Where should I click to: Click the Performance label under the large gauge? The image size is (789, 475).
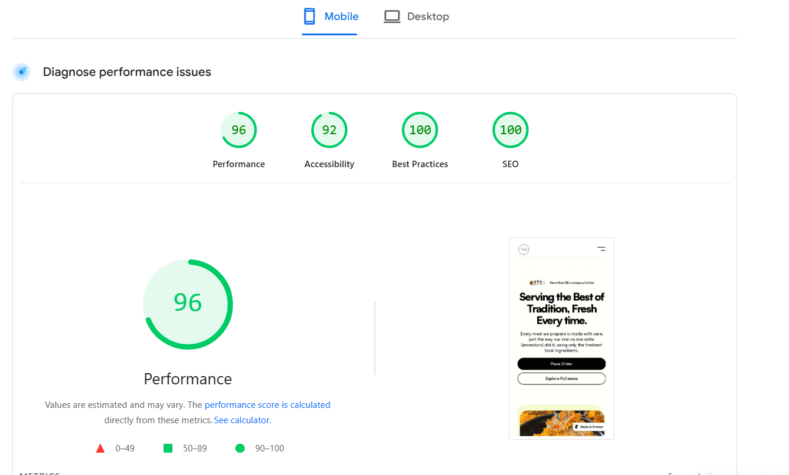click(188, 378)
